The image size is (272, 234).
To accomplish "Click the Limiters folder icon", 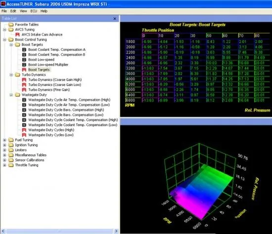I will (x=11, y=150).
